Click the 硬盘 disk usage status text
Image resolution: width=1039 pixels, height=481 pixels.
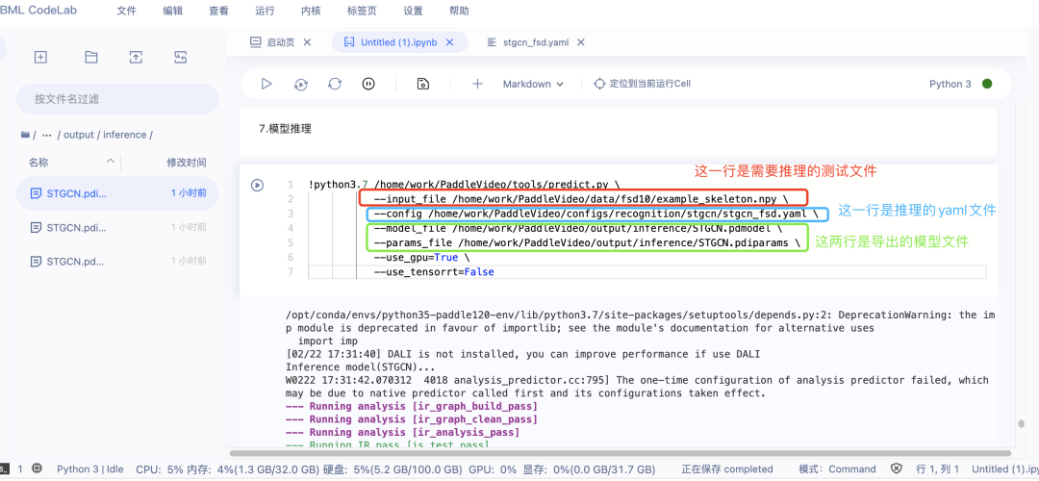pos(393,469)
